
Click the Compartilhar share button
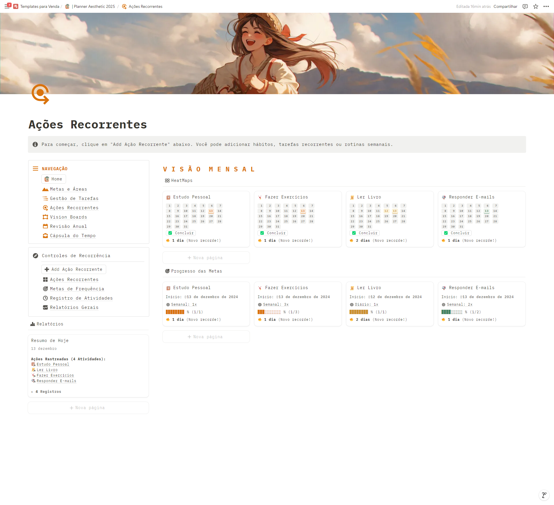click(505, 6)
